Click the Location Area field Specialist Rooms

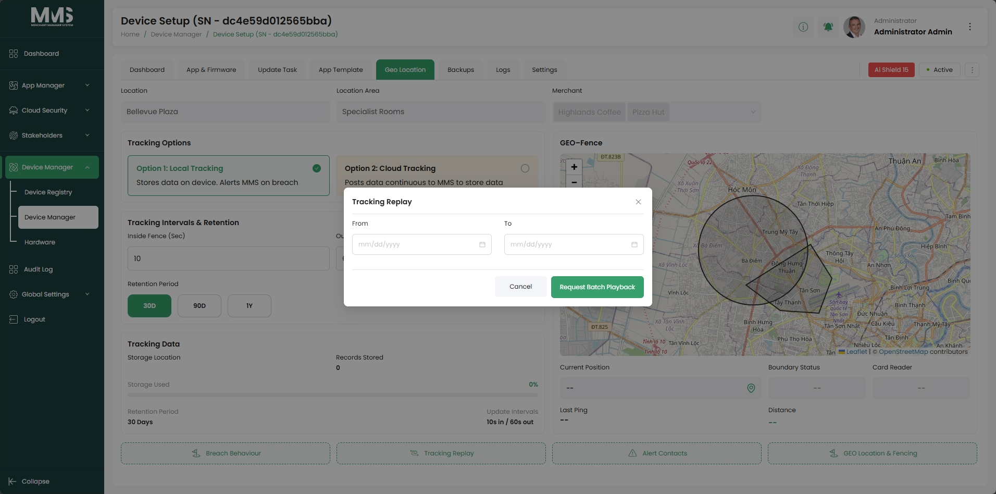(441, 112)
